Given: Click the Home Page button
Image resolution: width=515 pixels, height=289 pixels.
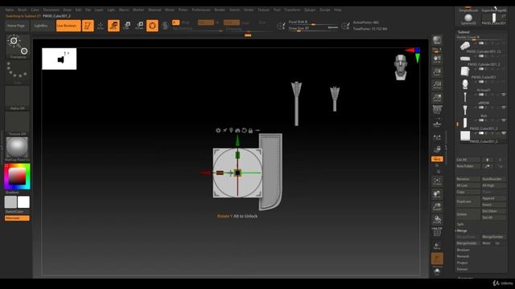Looking at the screenshot, I should tap(16, 26).
